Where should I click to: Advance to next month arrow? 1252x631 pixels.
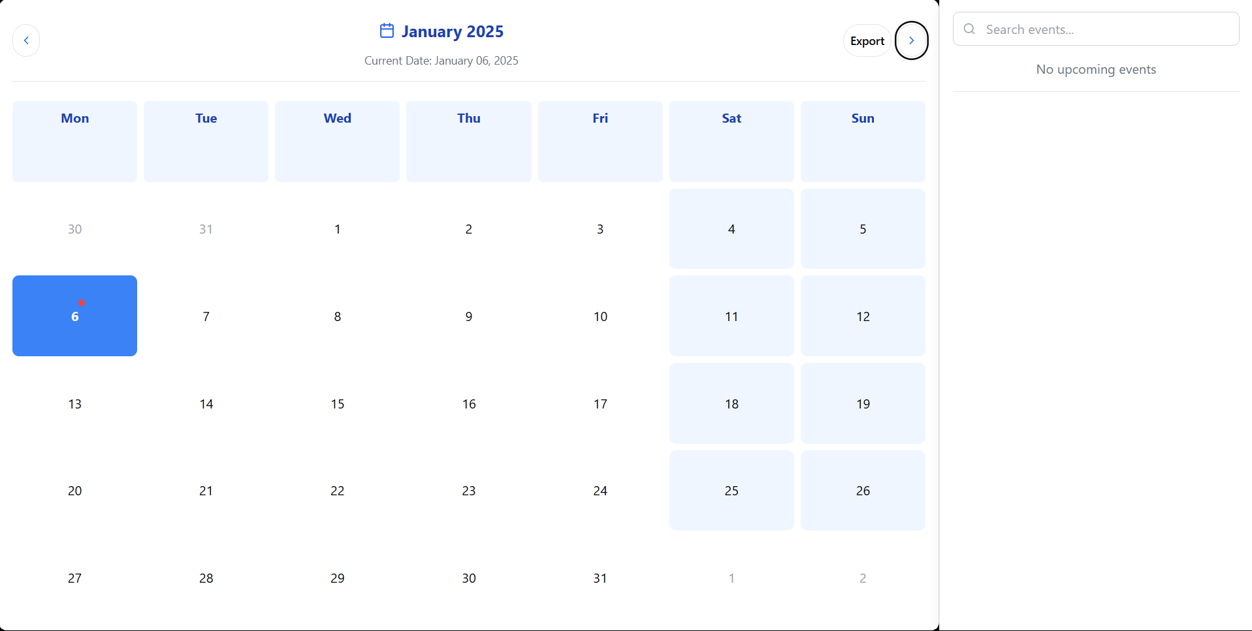[x=911, y=40]
